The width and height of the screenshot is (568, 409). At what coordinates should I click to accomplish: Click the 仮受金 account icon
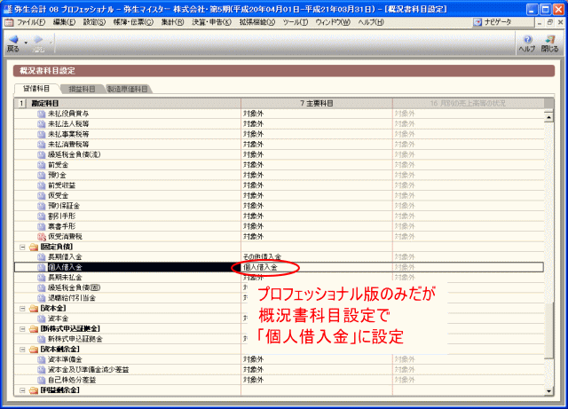pyautogui.click(x=42, y=195)
